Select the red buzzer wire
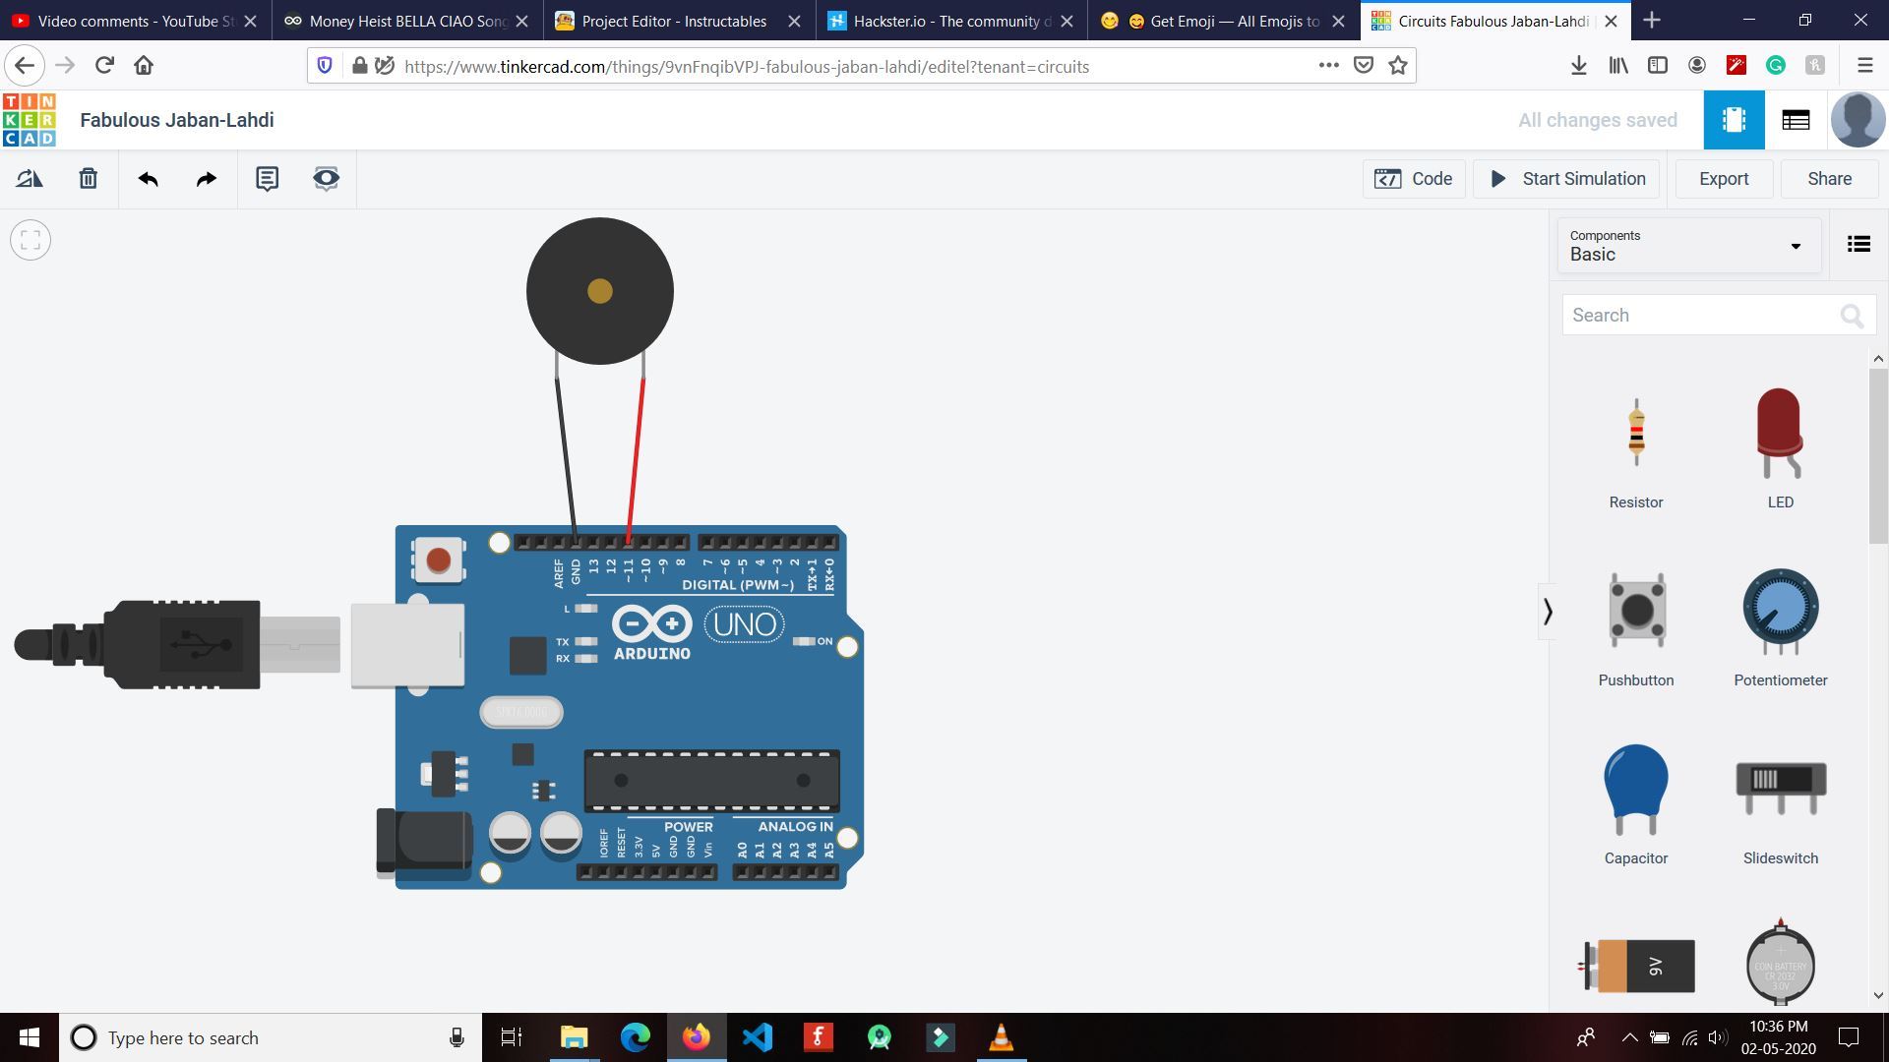Image resolution: width=1889 pixels, height=1062 pixels. 636,460
